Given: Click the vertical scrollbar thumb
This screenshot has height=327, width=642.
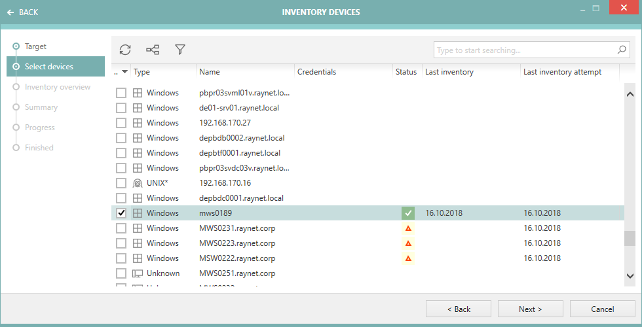Looking at the screenshot, I should [630, 239].
